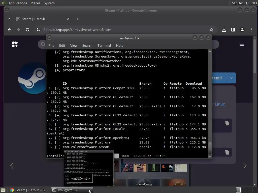Click the Chrome page scrollbar thumb

255,56
